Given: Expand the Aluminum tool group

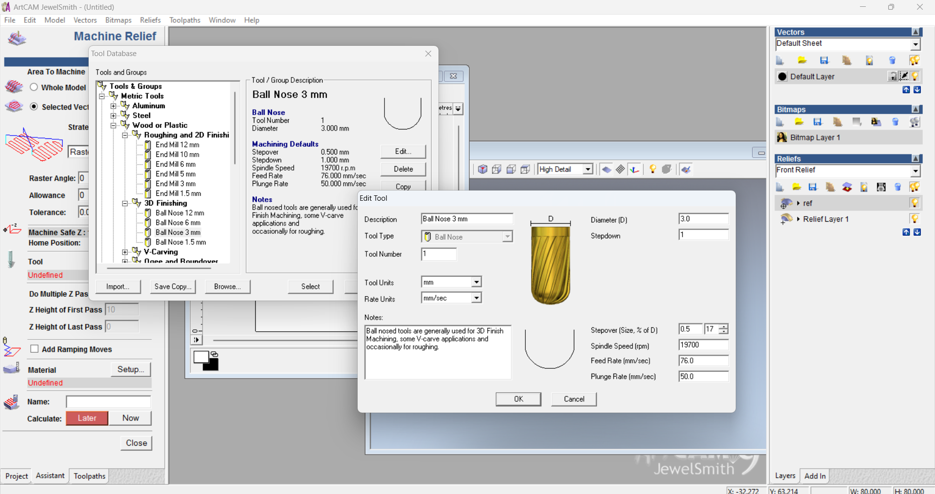Looking at the screenshot, I should pyautogui.click(x=114, y=106).
